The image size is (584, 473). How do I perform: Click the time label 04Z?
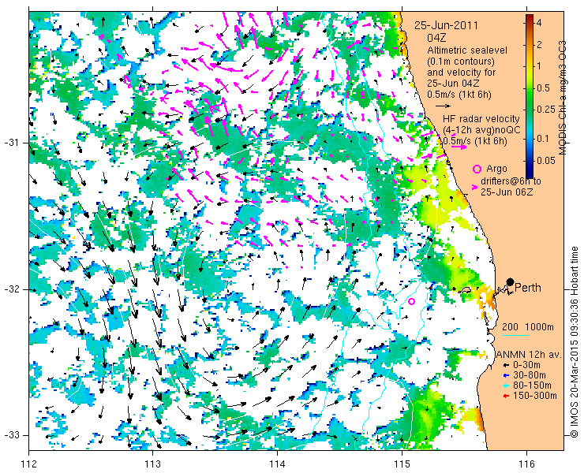coord(436,38)
